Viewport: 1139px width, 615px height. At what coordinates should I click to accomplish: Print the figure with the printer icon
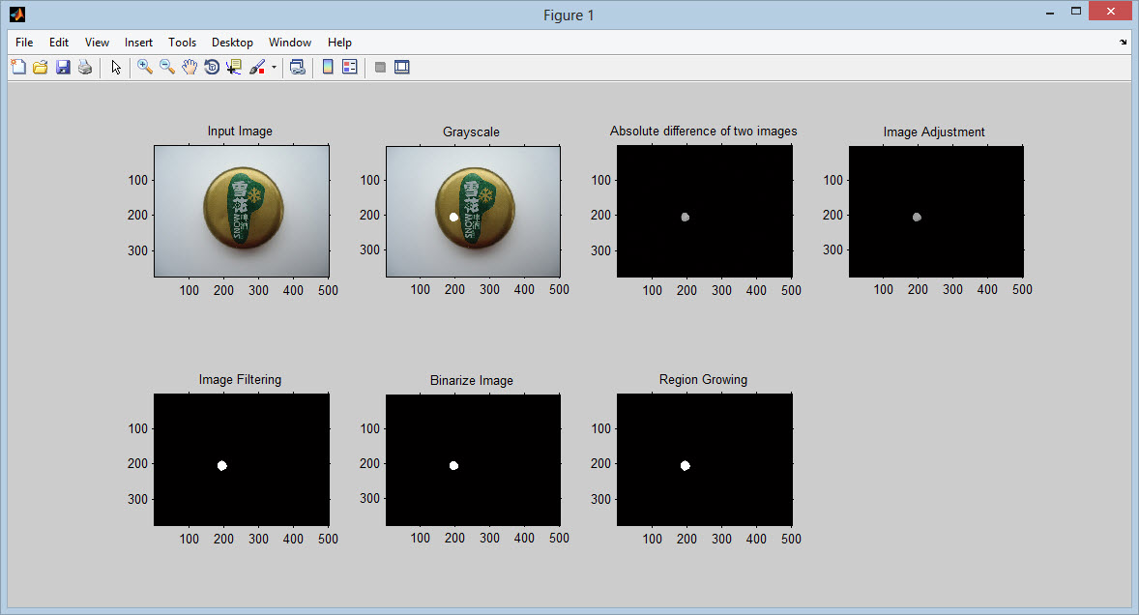coord(85,68)
